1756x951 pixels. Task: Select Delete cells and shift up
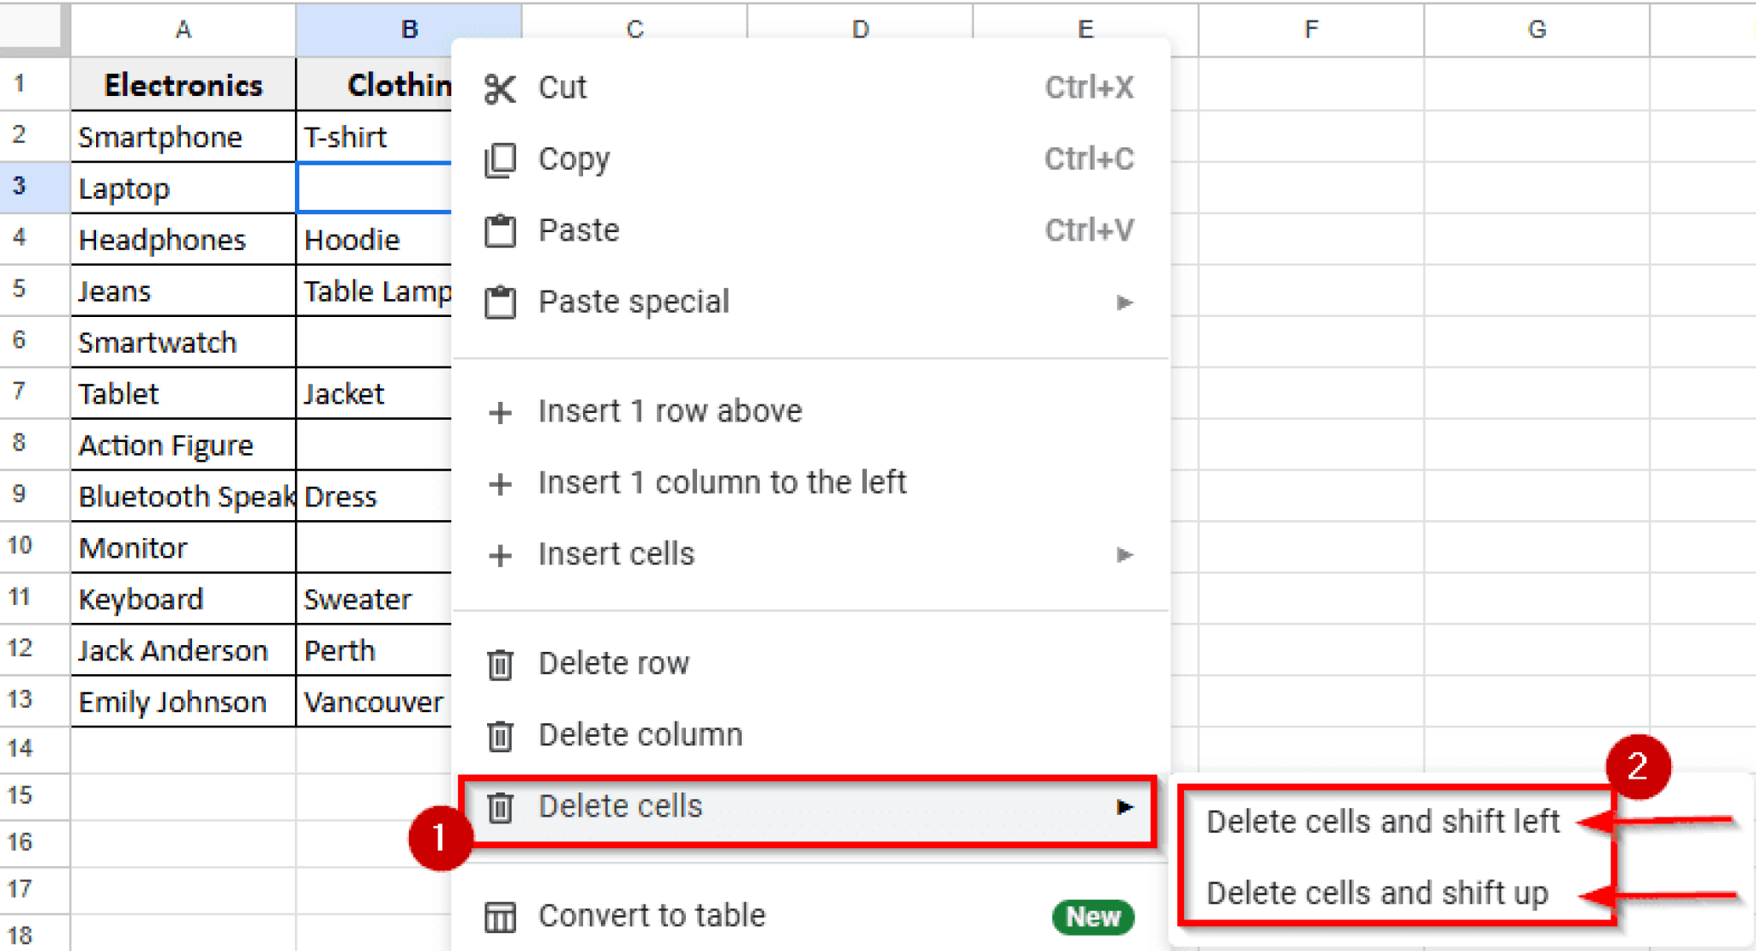[x=1376, y=894]
